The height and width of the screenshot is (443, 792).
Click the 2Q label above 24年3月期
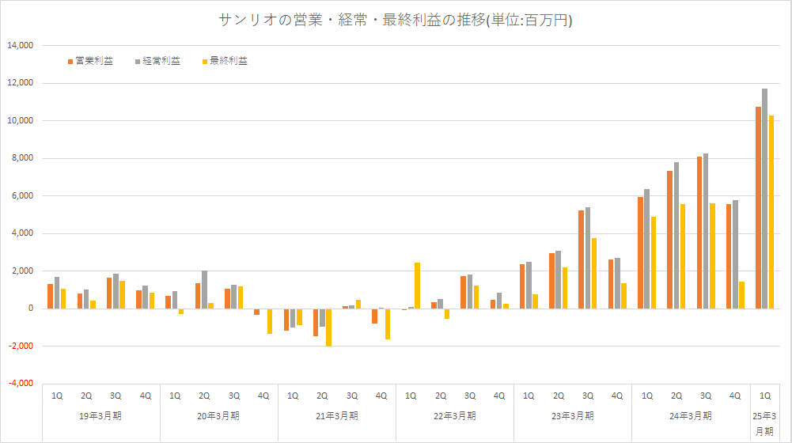[676, 396]
